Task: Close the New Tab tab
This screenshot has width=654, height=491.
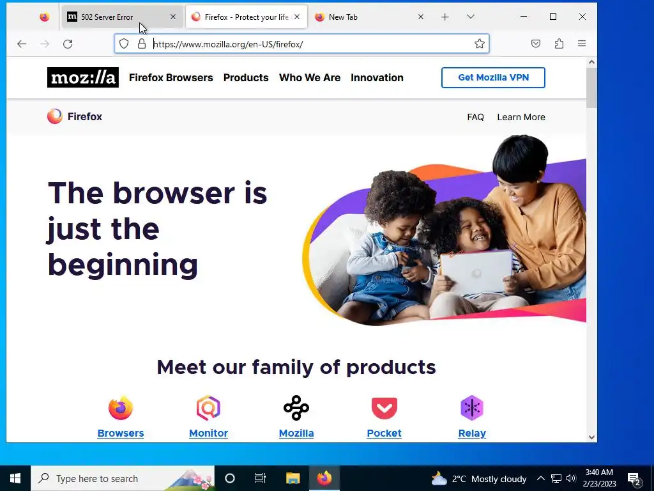Action: click(421, 17)
